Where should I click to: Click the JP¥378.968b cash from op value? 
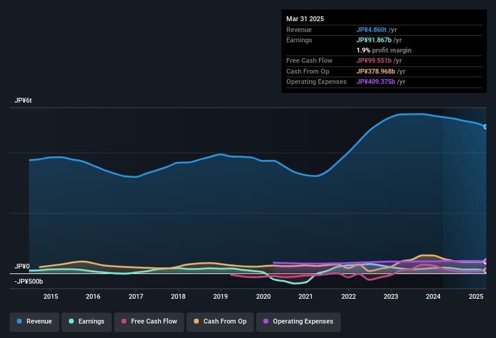[376, 71]
